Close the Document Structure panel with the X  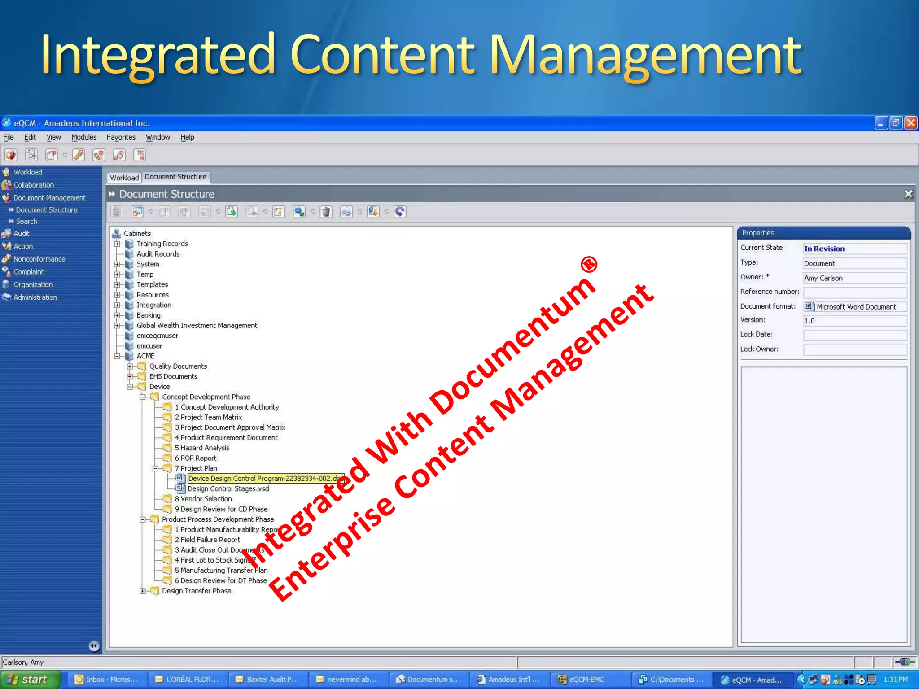[908, 194]
